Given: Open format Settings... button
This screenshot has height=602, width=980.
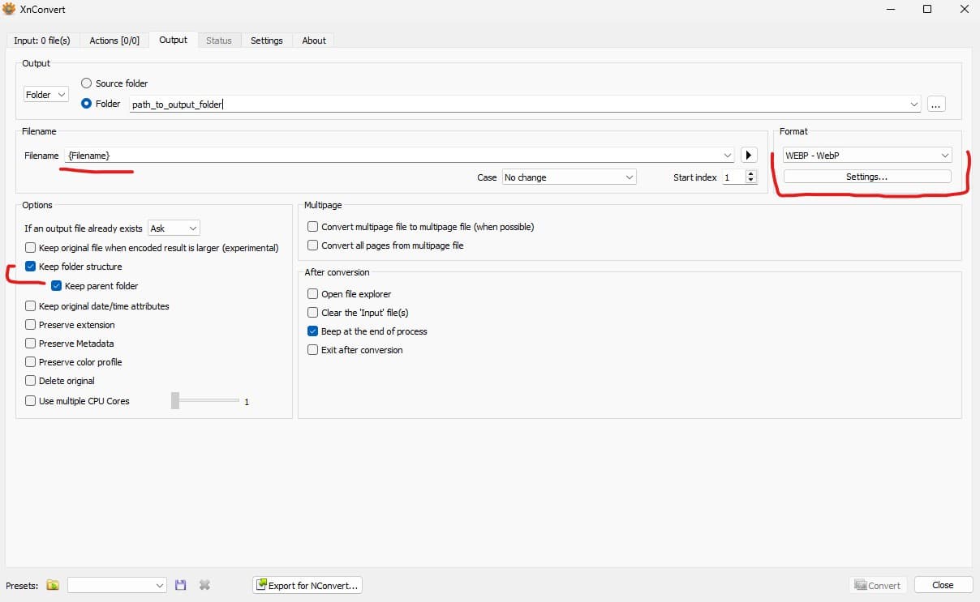Looking at the screenshot, I should point(867,177).
